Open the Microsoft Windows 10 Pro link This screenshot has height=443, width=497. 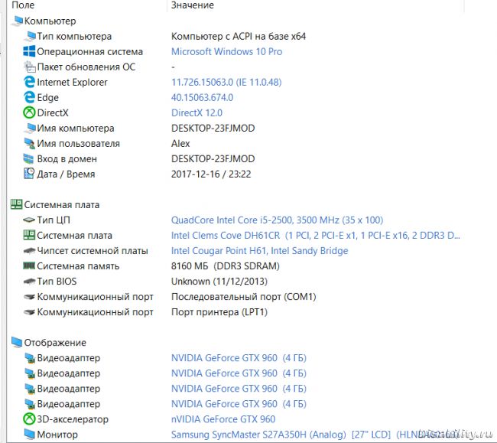pyautogui.click(x=226, y=52)
